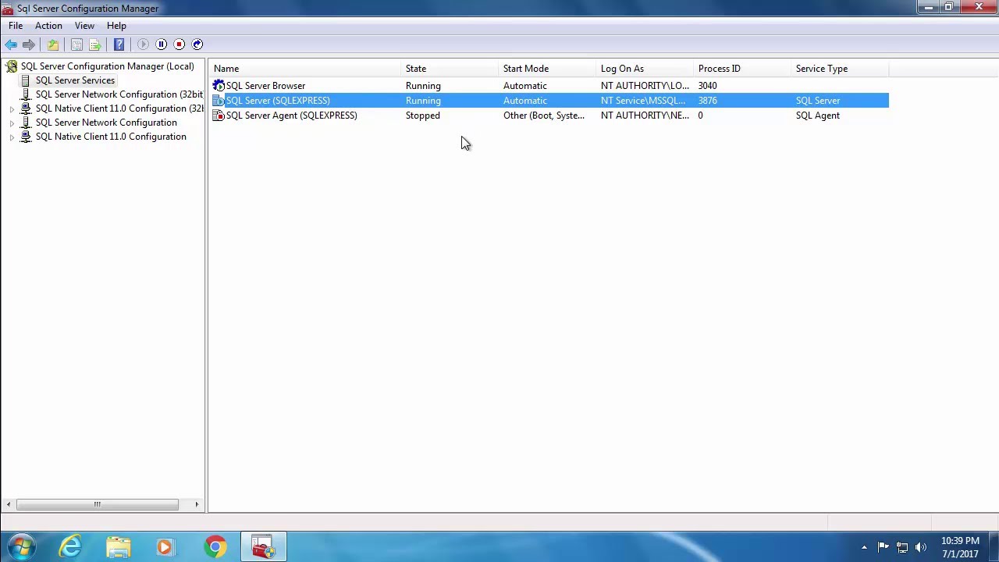The width and height of the screenshot is (999, 562).
Task: Open the Action menu
Action: 48,26
